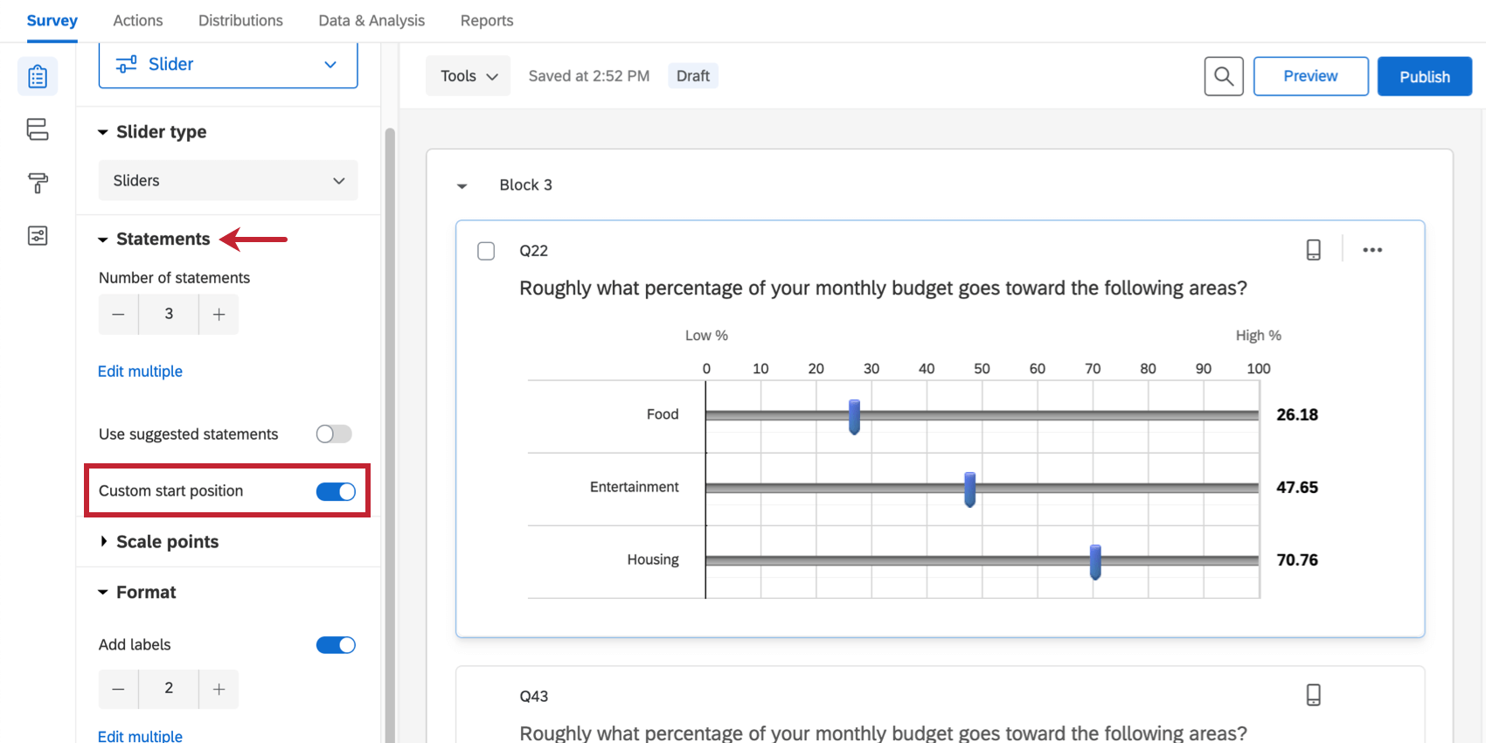The height and width of the screenshot is (743, 1486).
Task: Open the Distributions tab
Action: 240,20
